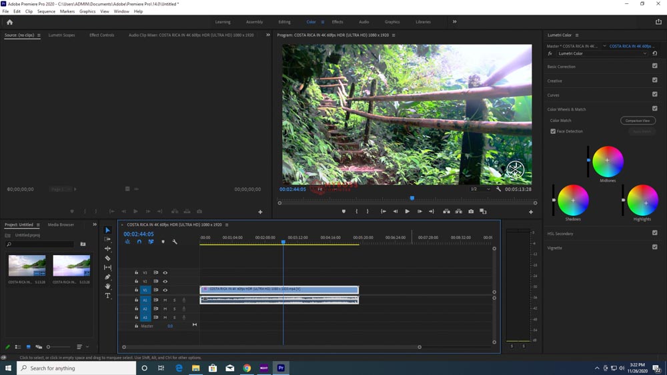Viewport: 667px width, 375px height.
Task: Open Premiere Pro Home screen icon
Action: point(9,22)
